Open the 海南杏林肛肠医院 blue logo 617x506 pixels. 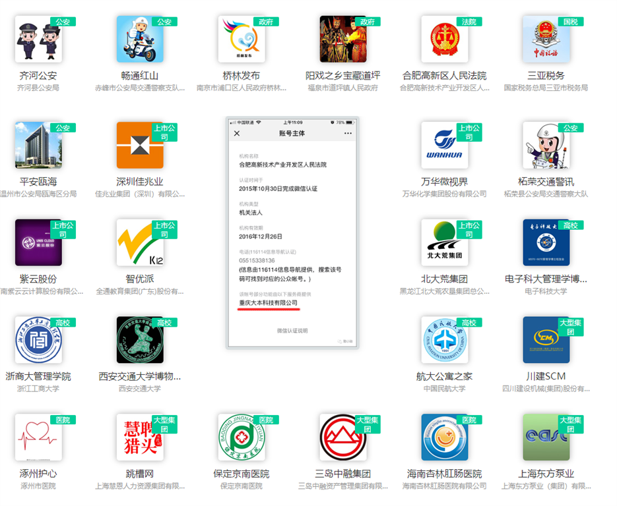(x=444, y=437)
